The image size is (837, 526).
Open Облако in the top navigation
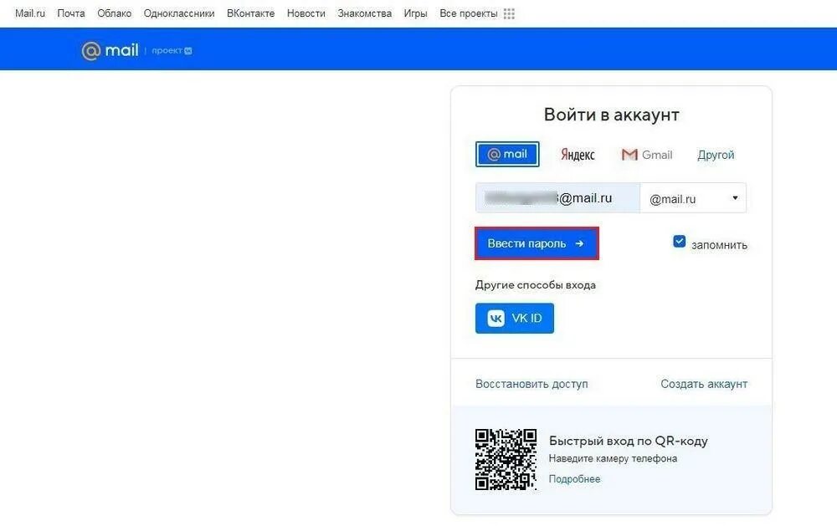pyautogui.click(x=114, y=13)
